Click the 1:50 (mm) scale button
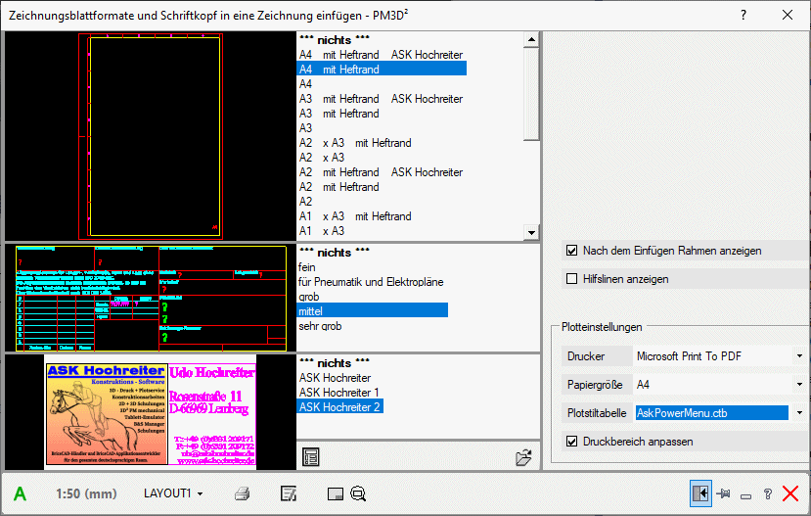The image size is (811, 516). pos(86,493)
